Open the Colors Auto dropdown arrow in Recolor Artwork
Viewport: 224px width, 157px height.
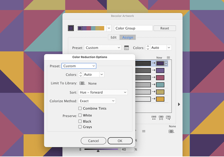click(x=169, y=47)
